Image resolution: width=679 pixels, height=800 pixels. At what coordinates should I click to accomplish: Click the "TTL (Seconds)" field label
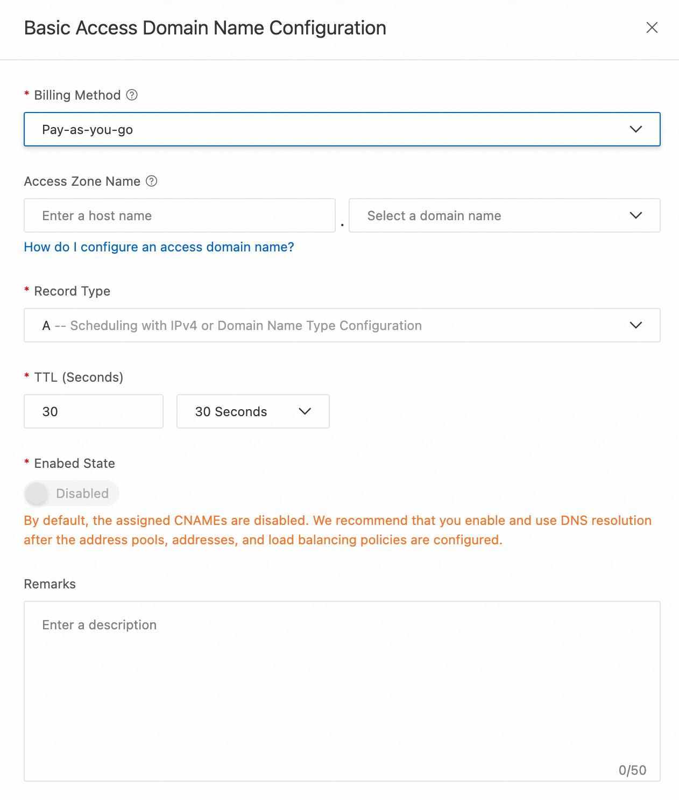[79, 377]
